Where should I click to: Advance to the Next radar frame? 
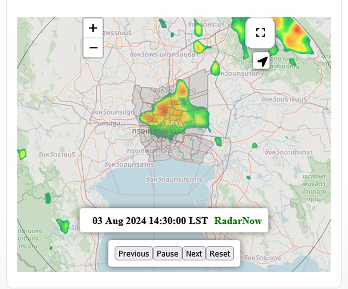pos(194,254)
